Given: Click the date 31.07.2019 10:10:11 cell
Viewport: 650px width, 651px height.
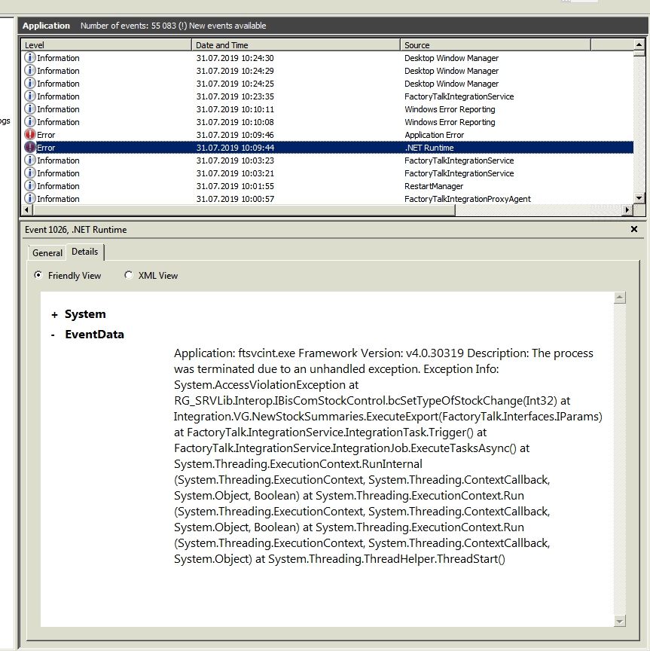Looking at the screenshot, I should 235,109.
